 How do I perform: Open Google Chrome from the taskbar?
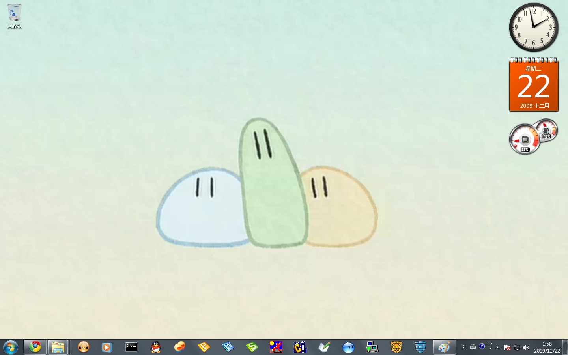point(35,347)
